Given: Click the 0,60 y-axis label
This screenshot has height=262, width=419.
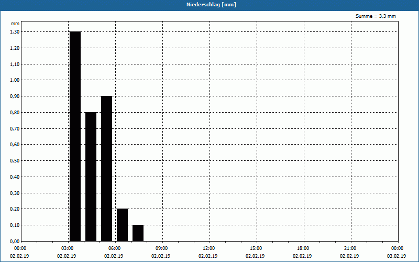Looking at the screenshot, I should (15, 145).
